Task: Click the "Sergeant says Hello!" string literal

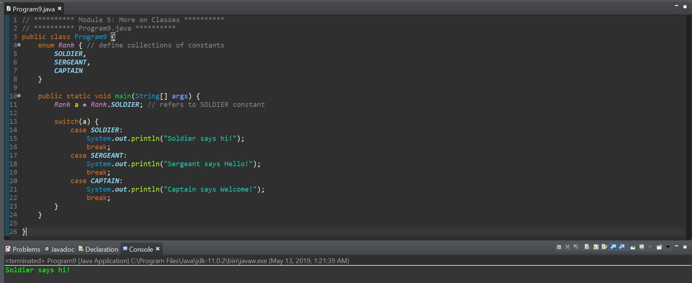Action: tap(208, 164)
